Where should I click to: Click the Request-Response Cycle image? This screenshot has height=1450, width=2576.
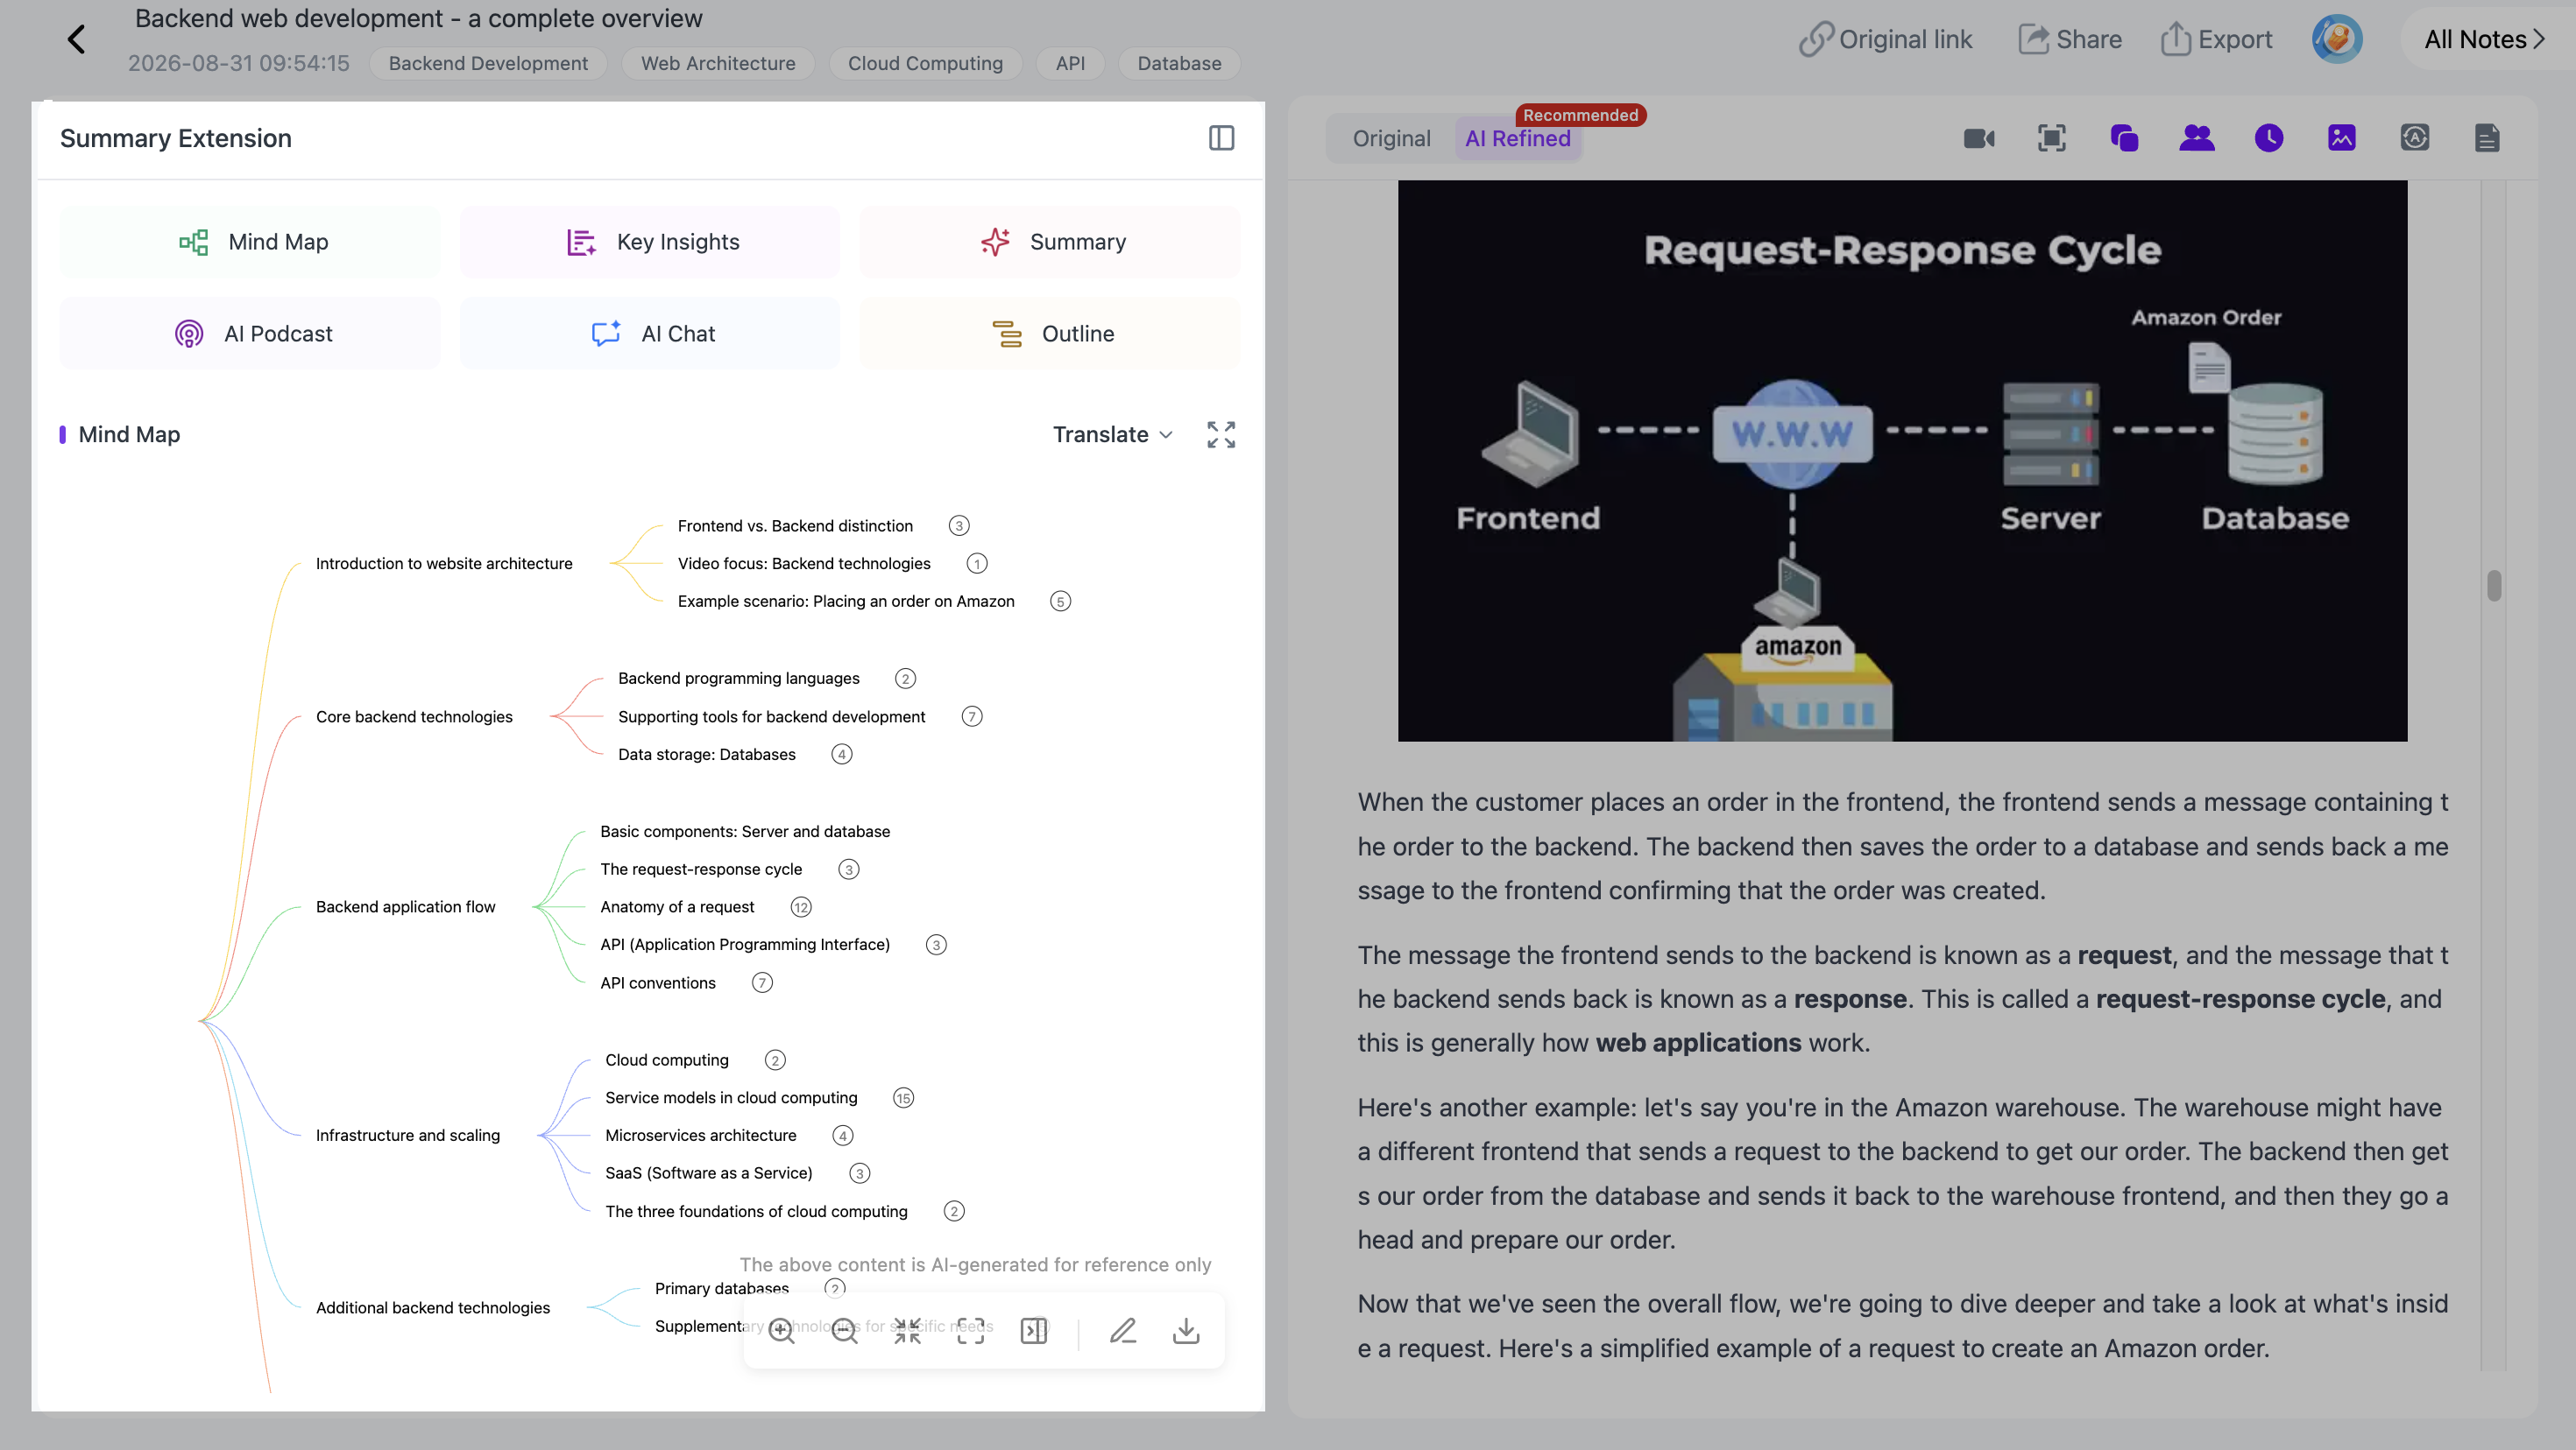coord(1902,461)
